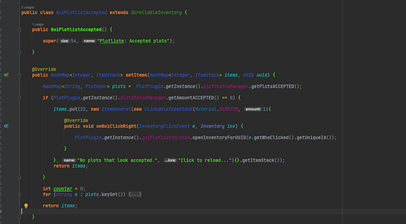Click fold marker at the if block's closing brace
Screen dimensions: 406x224
coord(20,177)
